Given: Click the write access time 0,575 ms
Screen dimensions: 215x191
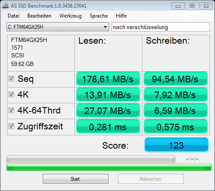Looking at the screenshot, I should click(175, 127).
